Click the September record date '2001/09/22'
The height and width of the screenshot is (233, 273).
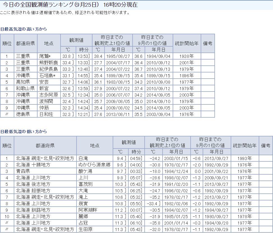click(x=217, y=171)
